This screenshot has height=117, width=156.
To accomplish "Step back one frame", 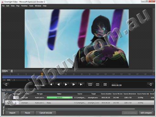I will point(58,84).
